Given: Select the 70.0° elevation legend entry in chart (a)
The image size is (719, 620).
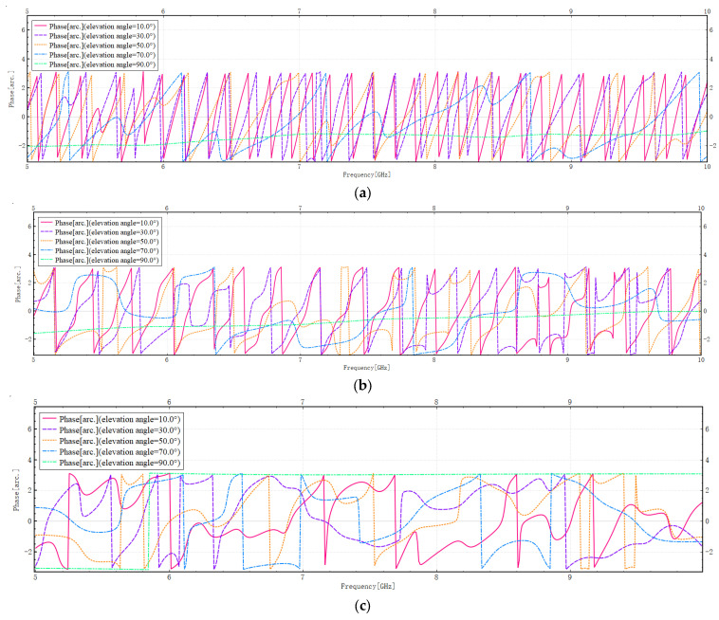Looking at the screenshot, I should coord(95,55).
